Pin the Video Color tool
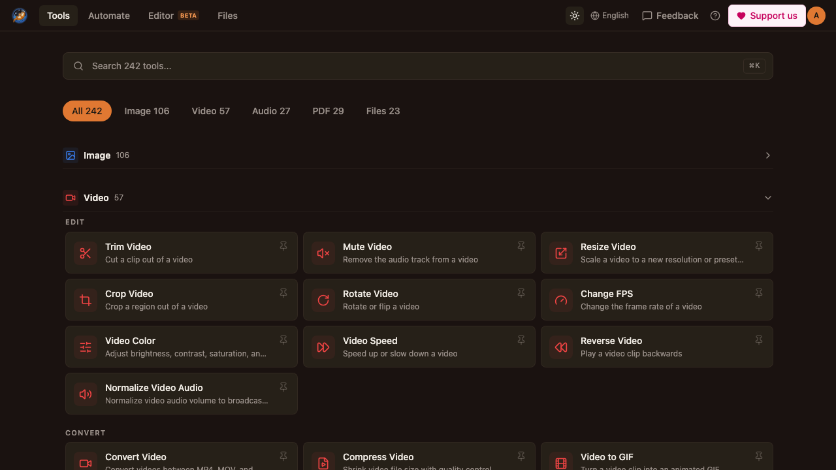Viewport: 836px width, 470px height. 283,340
